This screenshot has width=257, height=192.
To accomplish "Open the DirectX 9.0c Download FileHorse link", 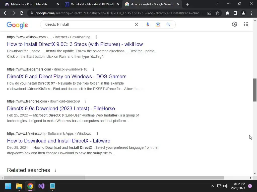I will point(61,108).
